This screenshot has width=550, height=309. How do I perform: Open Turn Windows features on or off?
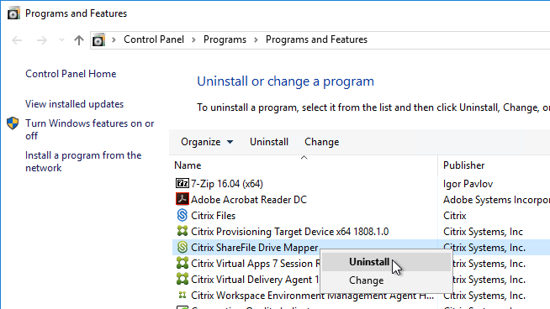click(x=89, y=129)
